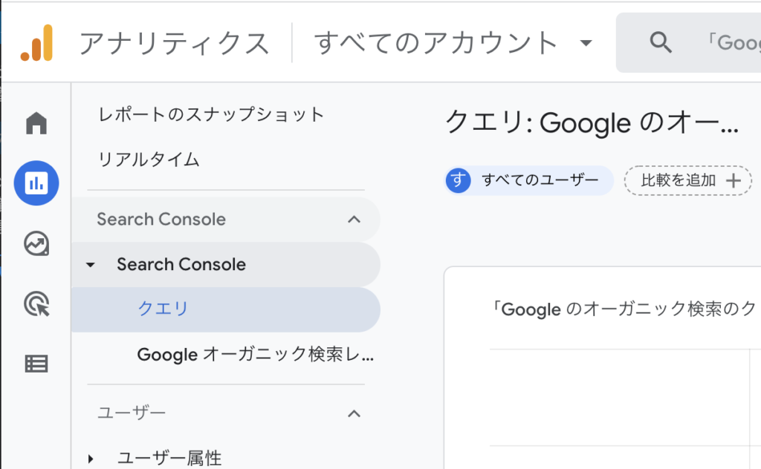Open the Home icon in left rail
The width and height of the screenshot is (761, 469).
click(36, 123)
